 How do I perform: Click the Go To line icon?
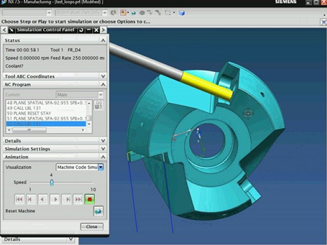click(99, 105)
